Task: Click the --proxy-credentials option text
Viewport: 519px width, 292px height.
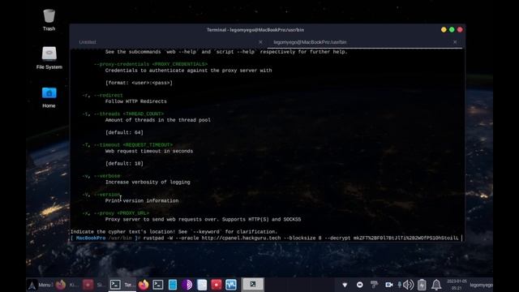Action: pyautogui.click(x=151, y=64)
